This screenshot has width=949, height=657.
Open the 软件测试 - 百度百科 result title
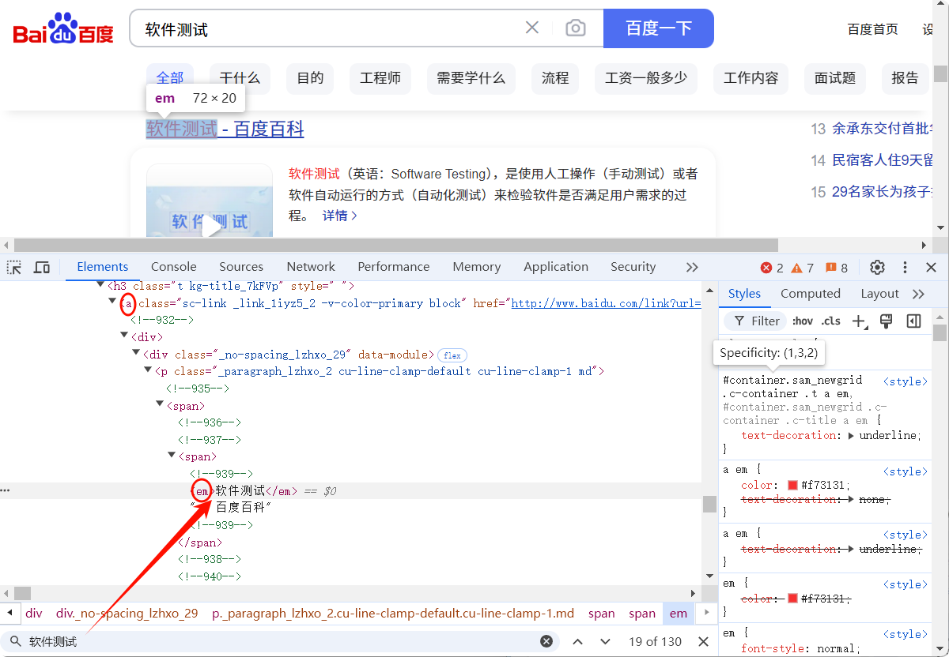pyautogui.click(x=225, y=129)
